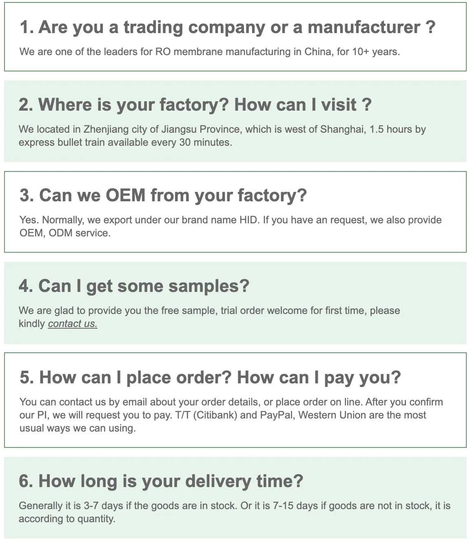Click the RO membrane manufacturing answer text

click(210, 52)
